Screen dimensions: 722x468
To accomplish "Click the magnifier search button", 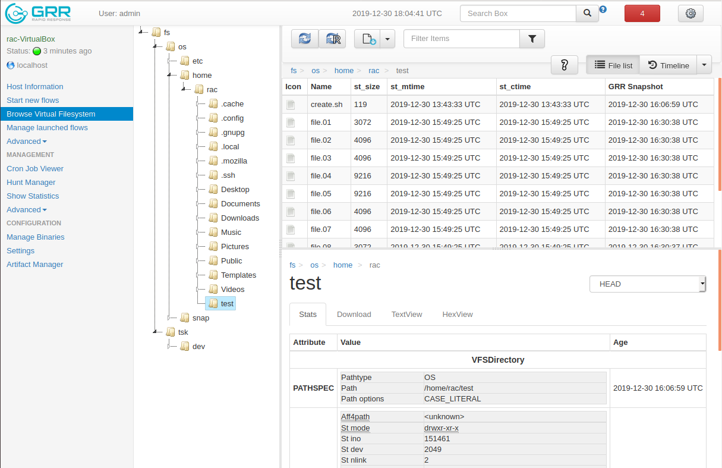I will tap(587, 13).
